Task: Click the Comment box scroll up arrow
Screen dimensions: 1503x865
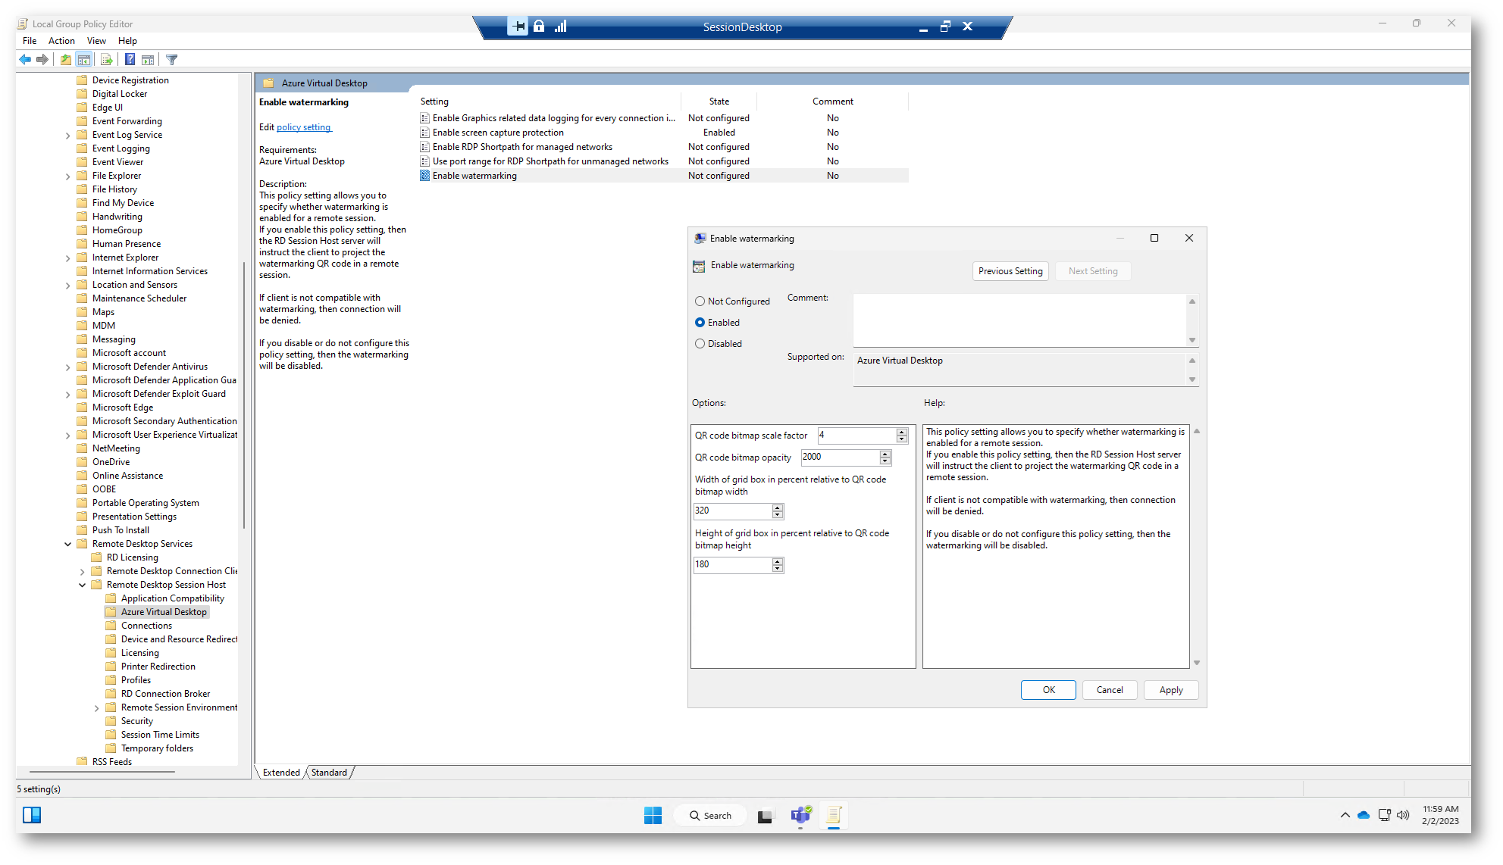Action: pyautogui.click(x=1192, y=301)
